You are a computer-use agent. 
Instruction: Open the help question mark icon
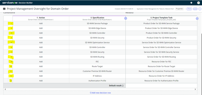pyautogui.click(x=191, y=3)
